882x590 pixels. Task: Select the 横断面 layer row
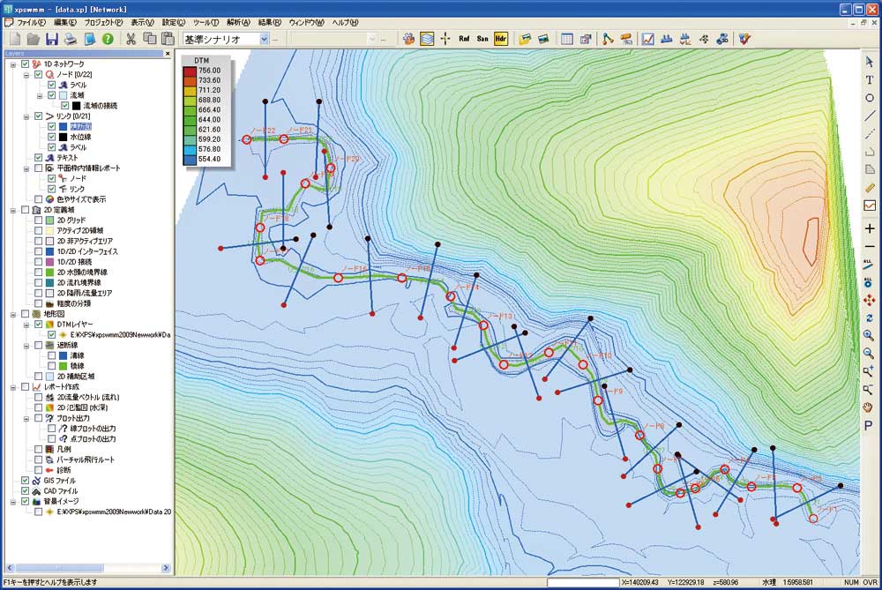click(x=80, y=126)
